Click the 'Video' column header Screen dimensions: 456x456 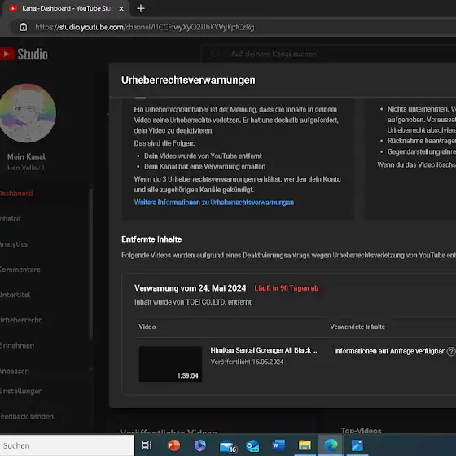coord(147,327)
